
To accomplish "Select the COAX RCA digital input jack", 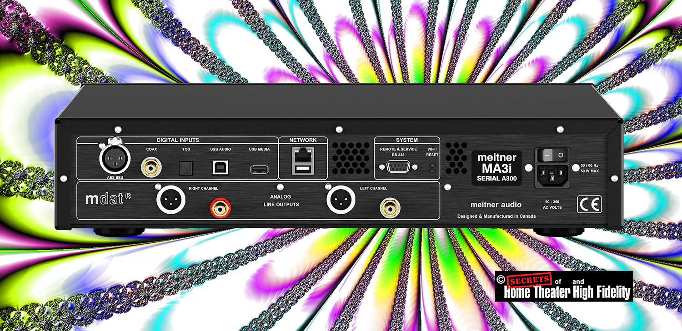I will [x=151, y=167].
